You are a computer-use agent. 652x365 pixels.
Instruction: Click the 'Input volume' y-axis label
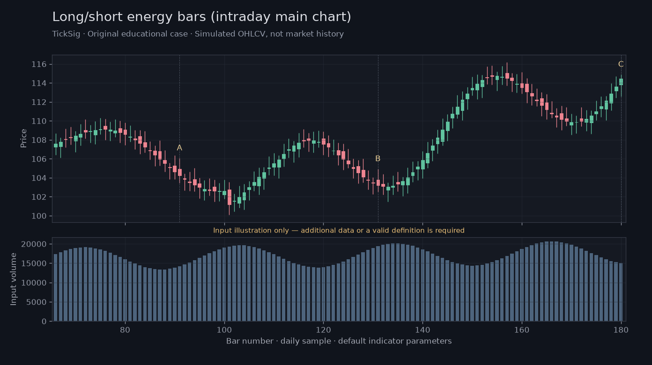click(14, 279)
